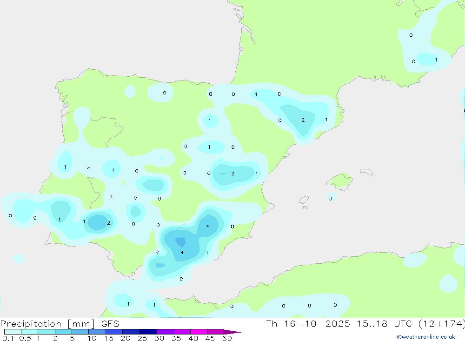
Task: Click the '50' legend scale label
Action: (x=227, y=338)
